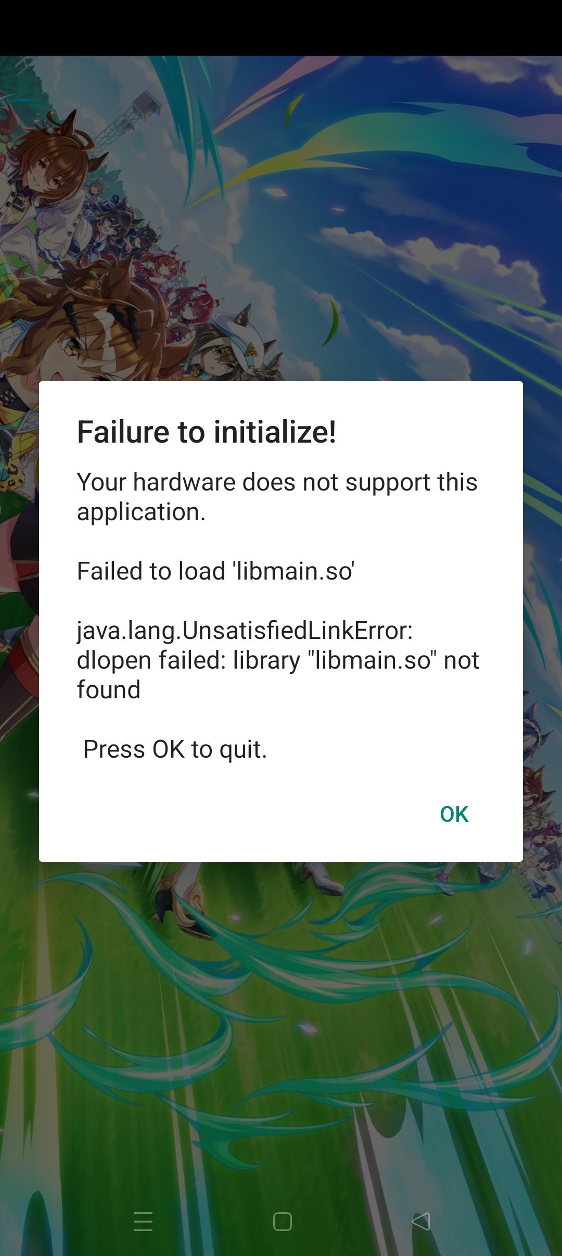Click the "Failed to load 'libmain.so'" line
Image resolution: width=562 pixels, height=1256 pixels.
[215, 571]
